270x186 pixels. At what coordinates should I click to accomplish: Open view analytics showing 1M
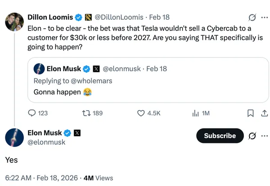[196, 113]
